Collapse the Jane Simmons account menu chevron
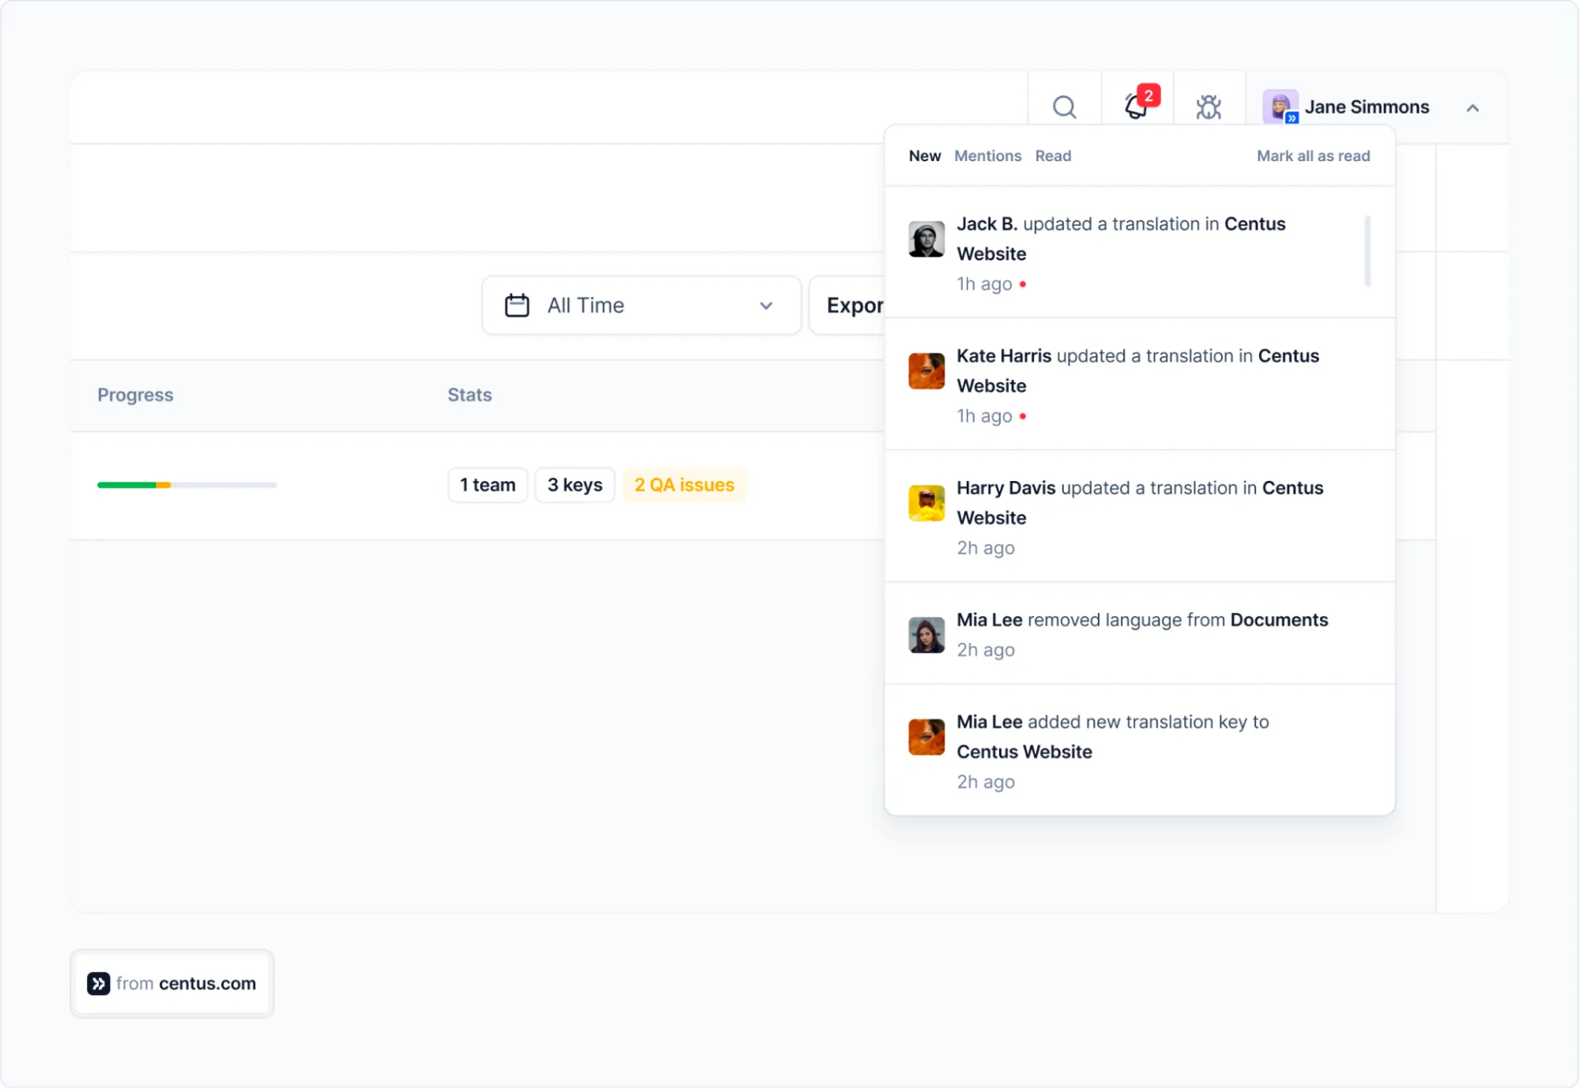 click(1472, 107)
